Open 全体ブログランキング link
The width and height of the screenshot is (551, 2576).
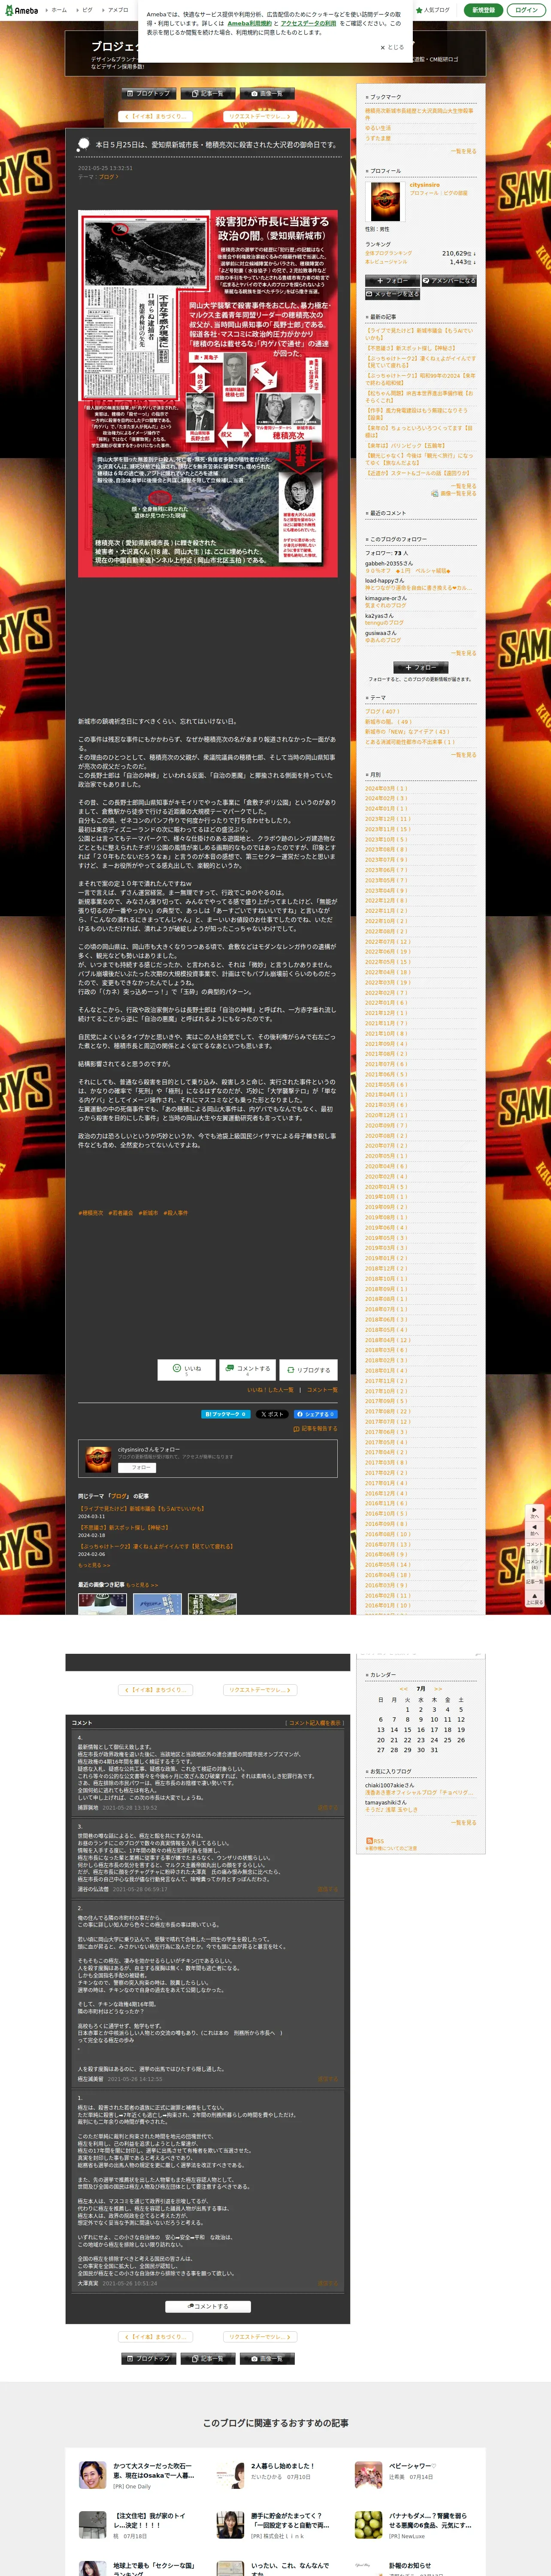pos(388,253)
